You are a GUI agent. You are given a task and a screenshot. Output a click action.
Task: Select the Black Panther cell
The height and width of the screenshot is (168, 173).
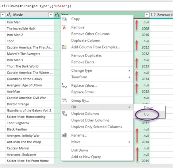(30, 129)
